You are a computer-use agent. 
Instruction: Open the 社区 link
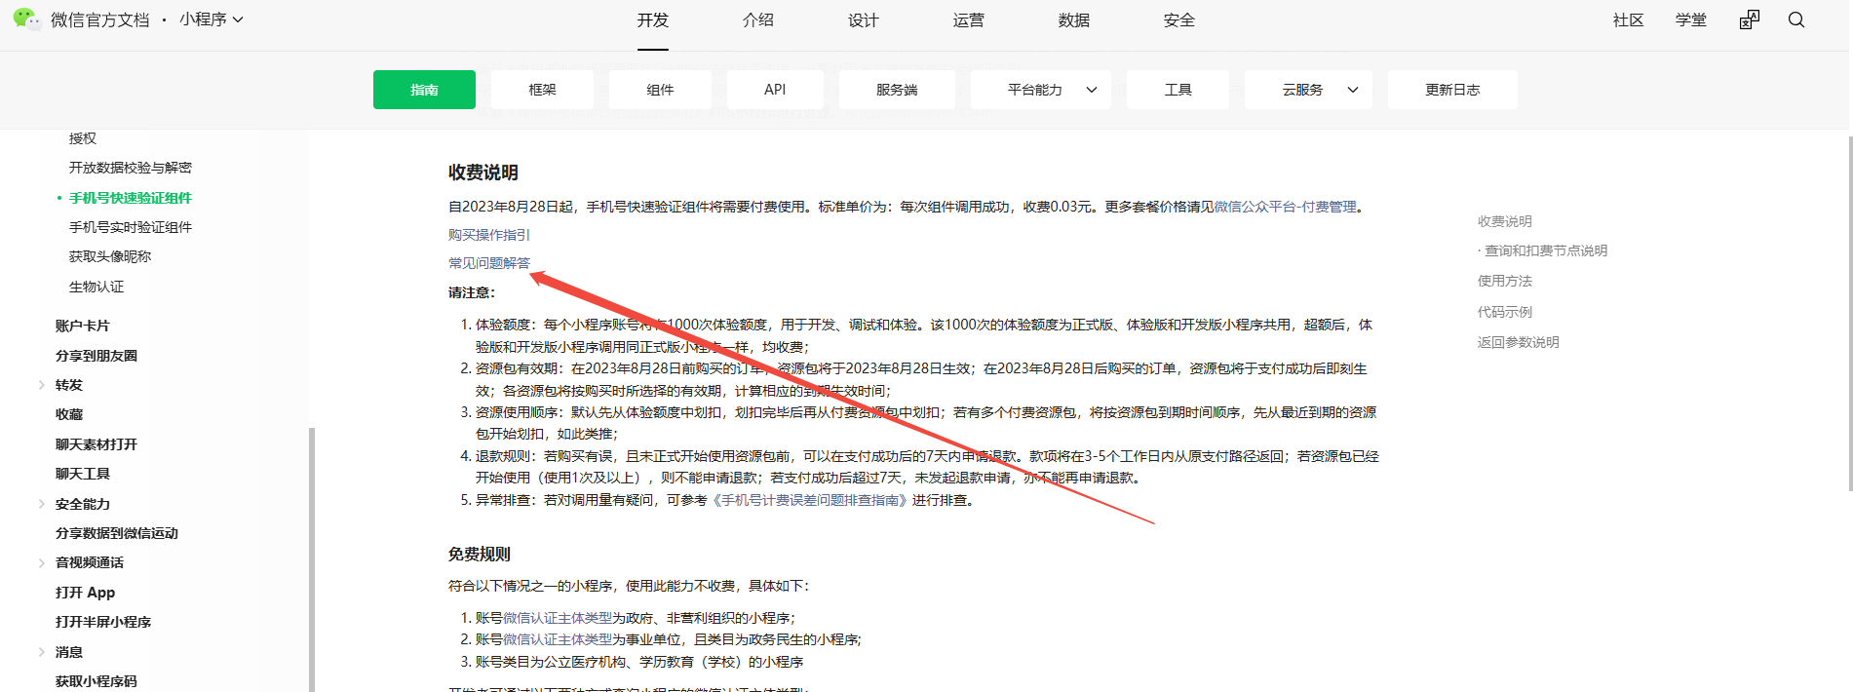(1629, 20)
